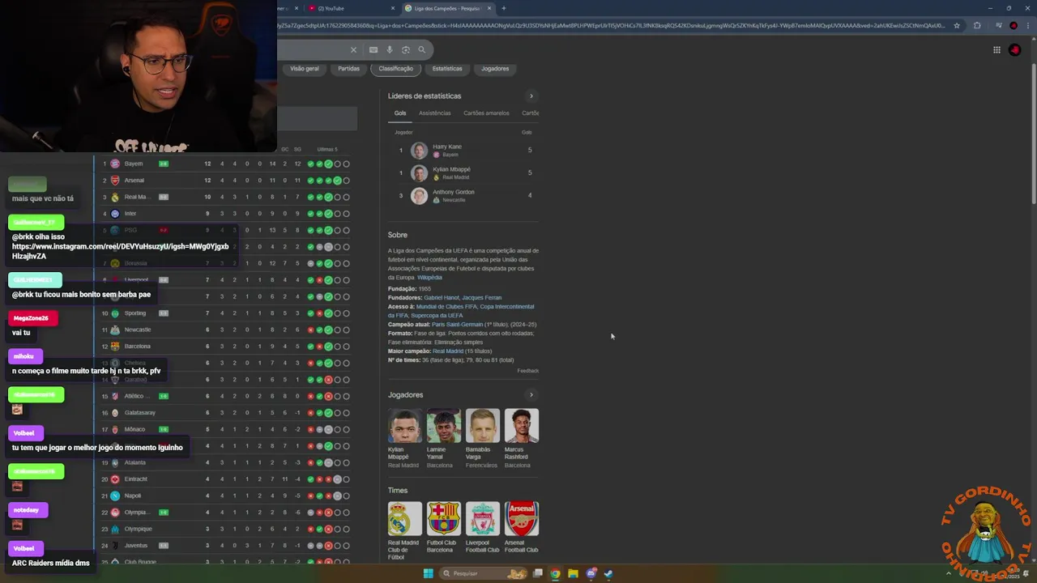
Task: Click the Sporting row in standings
Action: tap(225, 313)
